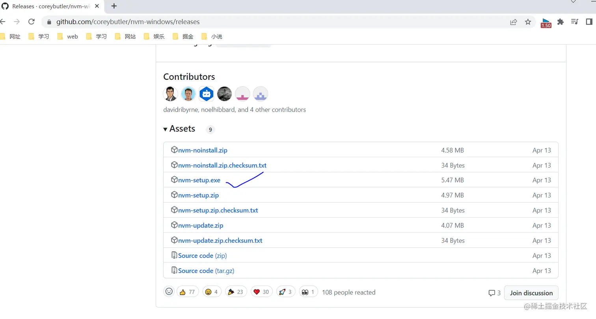Open the 网站 bookmarks folder
The height and width of the screenshot is (319, 596).
125,37
